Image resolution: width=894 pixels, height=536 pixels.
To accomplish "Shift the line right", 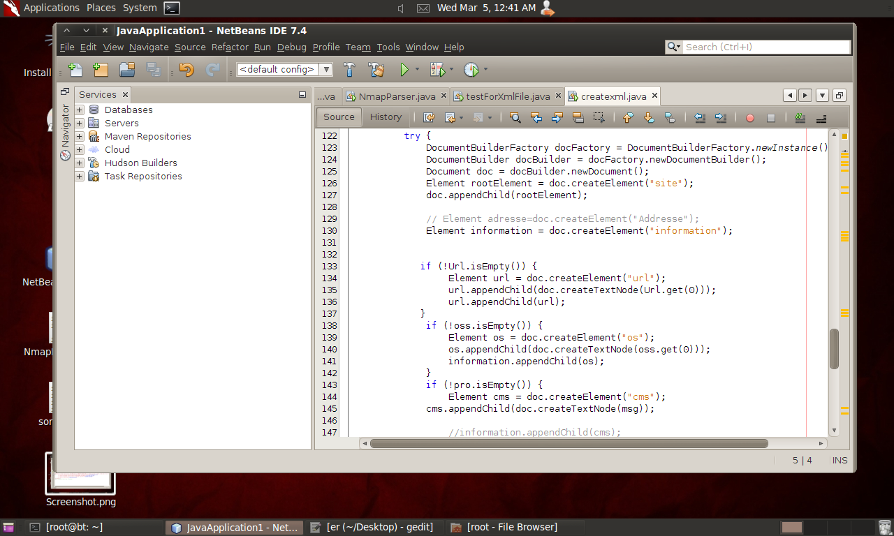I will tap(721, 117).
